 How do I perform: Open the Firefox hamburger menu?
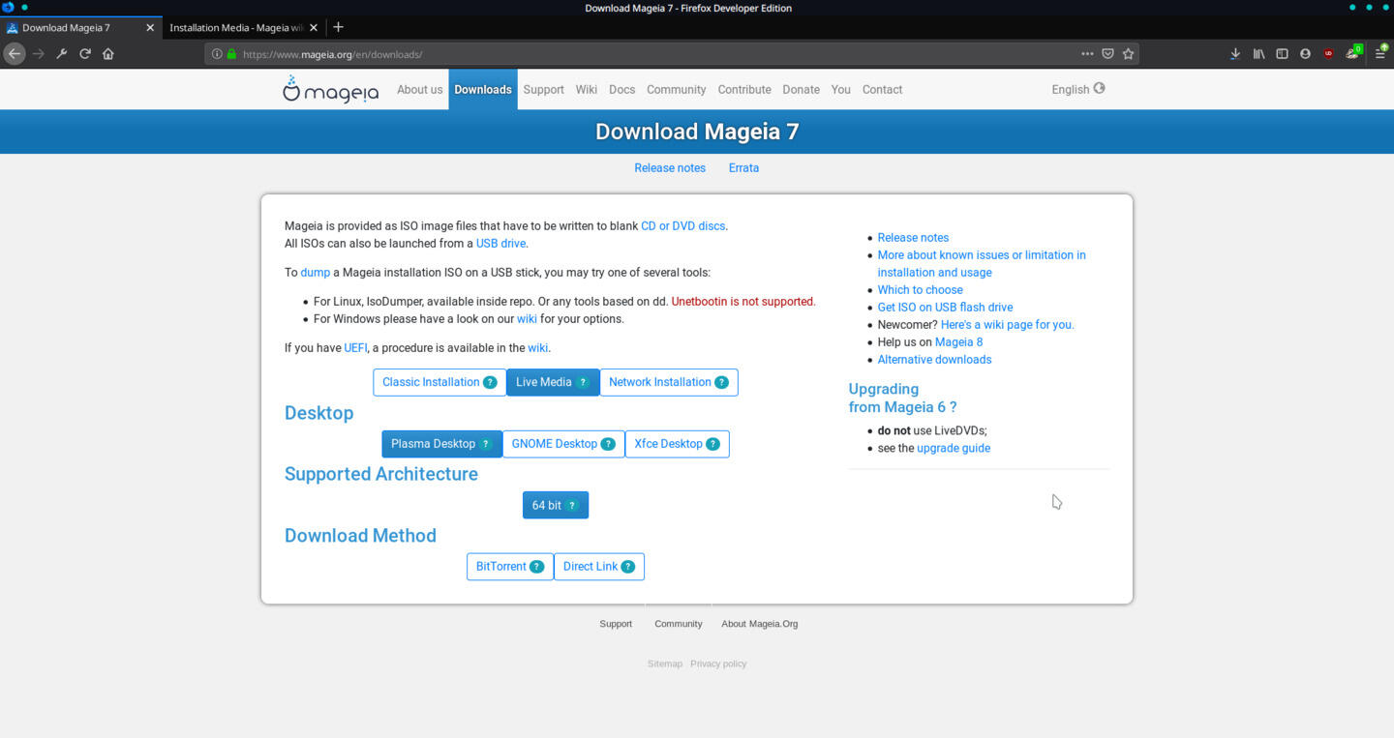[1380, 54]
